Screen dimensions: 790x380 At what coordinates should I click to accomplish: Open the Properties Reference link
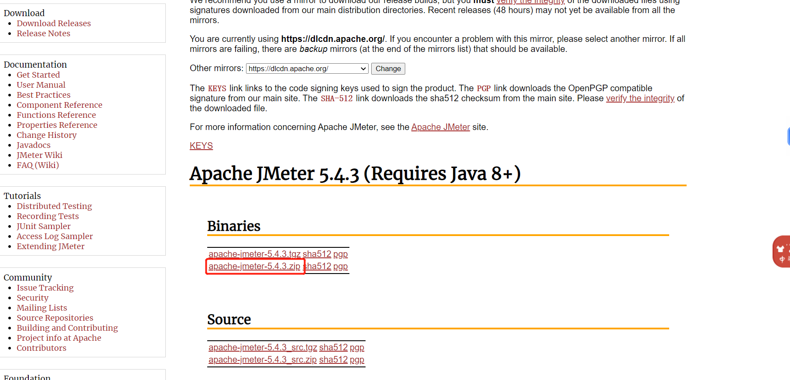(57, 125)
